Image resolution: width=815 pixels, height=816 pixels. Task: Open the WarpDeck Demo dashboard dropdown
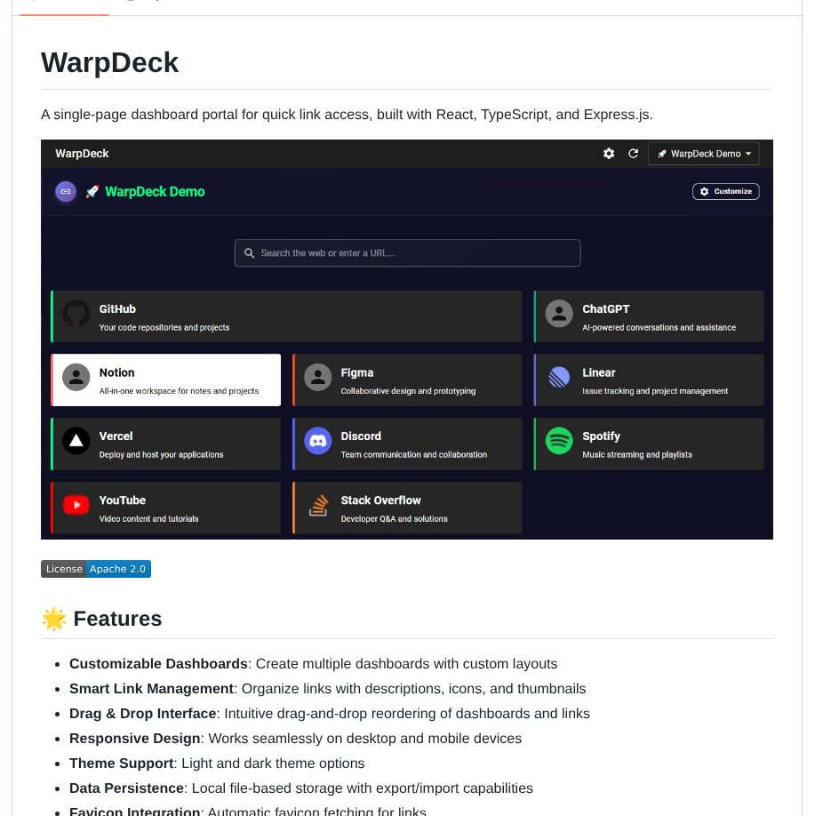pyautogui.click(x=703, y=153)
